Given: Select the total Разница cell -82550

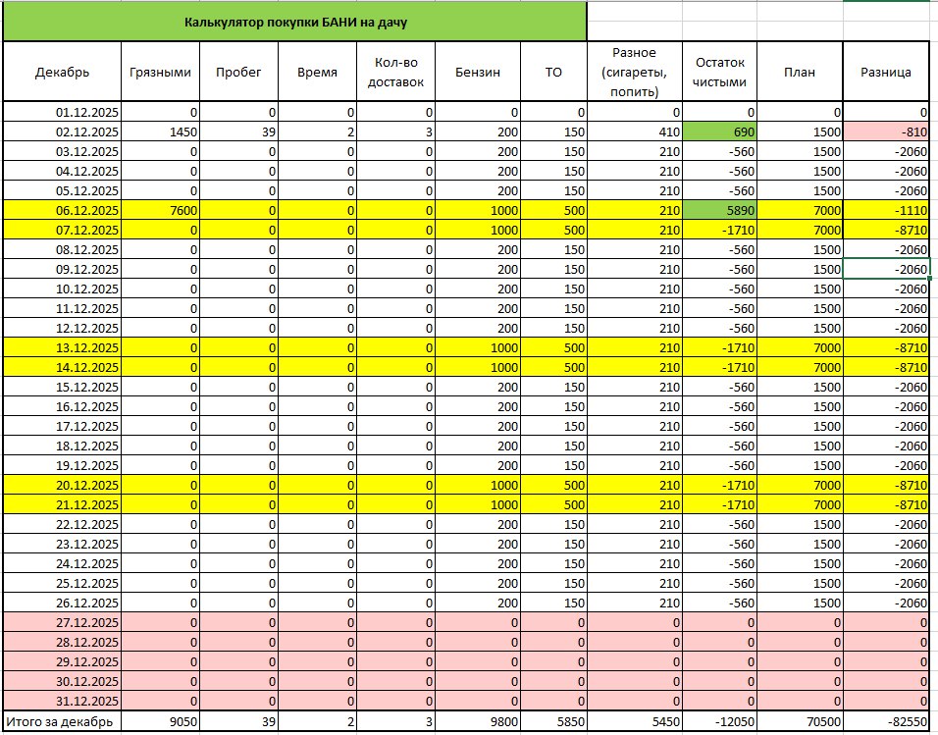Looking at the screenshot, I should (885, 722).
